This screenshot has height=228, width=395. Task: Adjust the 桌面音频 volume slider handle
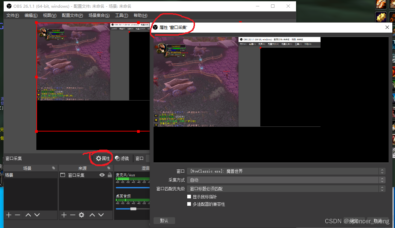[x=133, y=208]
